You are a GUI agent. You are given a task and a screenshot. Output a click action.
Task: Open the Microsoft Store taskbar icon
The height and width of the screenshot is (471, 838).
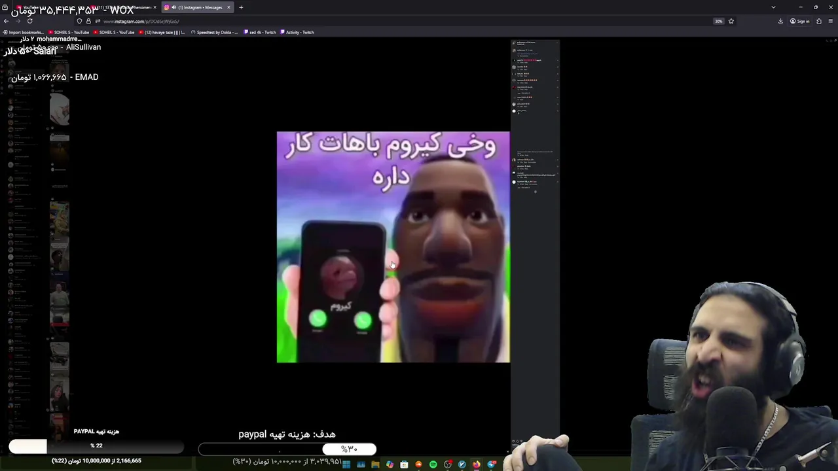click(404, 464)
